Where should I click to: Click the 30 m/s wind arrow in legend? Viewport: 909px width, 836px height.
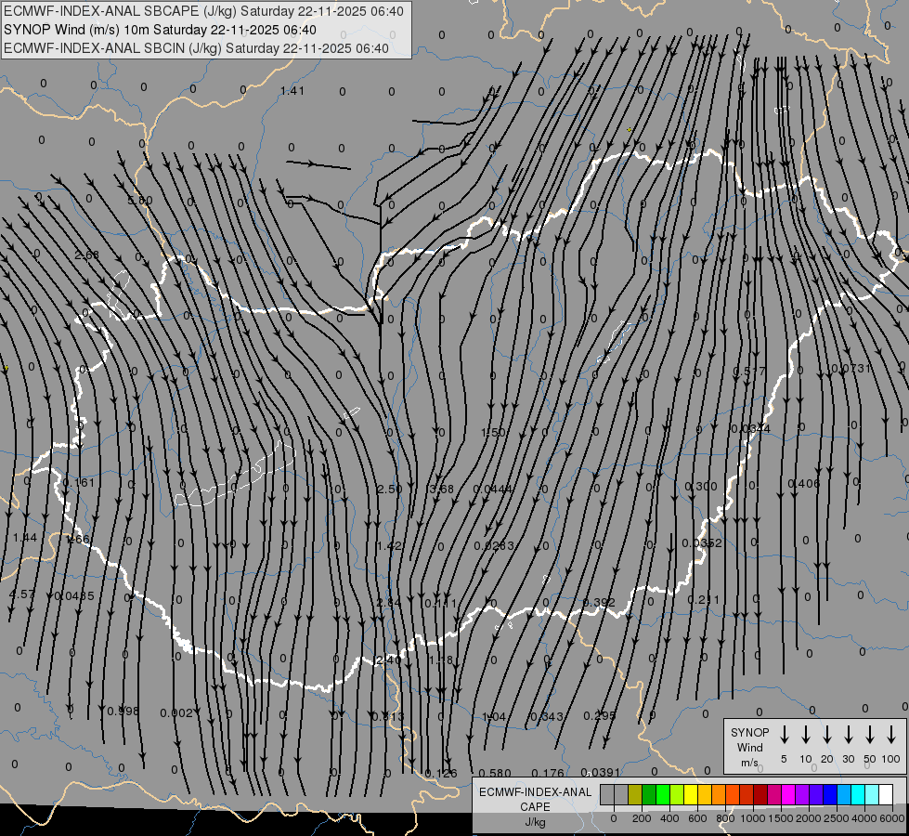(x=848, y=735)
